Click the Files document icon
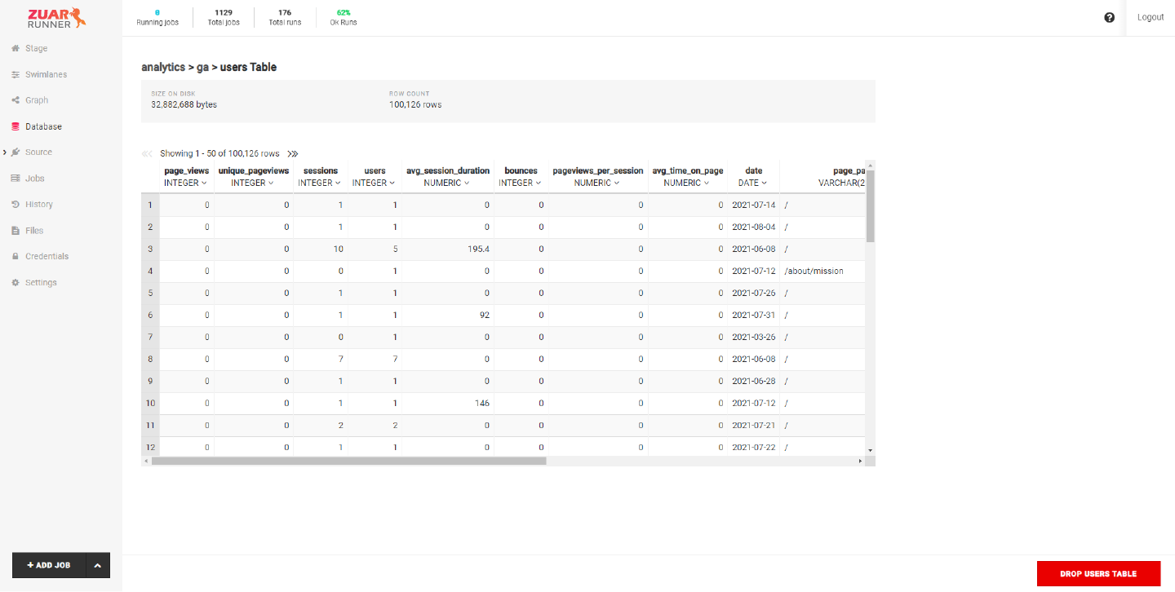Screen dimensions: 1175x592 (x=16, y=231)
